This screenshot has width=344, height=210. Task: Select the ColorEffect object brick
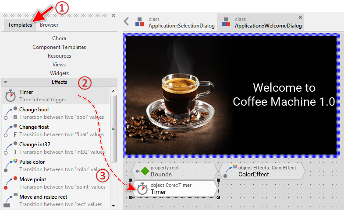pyautogui.click(x=262, y=171)
